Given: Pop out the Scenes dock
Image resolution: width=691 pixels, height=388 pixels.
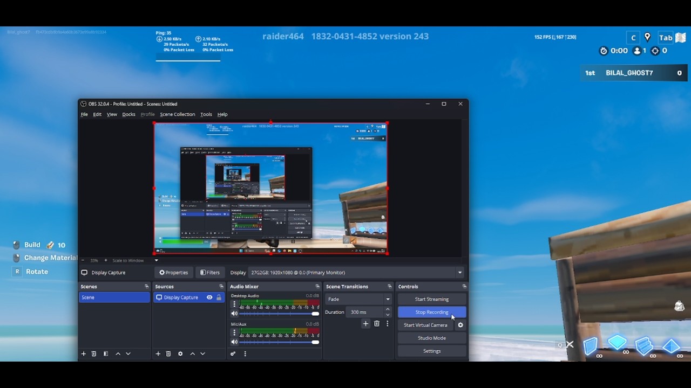Looking at the screenshot, I should click(x=146, y=287).
